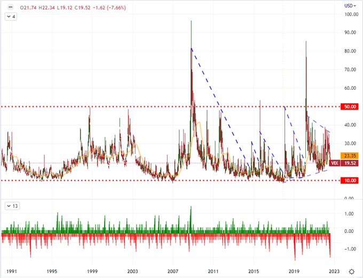
Task: Click the 60.00 price scale label
Action: coord(350,88)
